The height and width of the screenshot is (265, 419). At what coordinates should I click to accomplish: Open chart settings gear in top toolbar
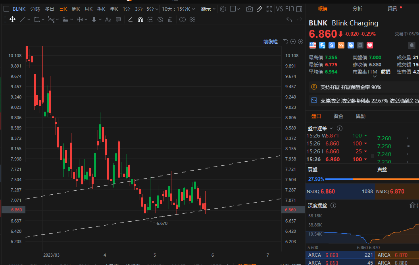tap(223, 9)
